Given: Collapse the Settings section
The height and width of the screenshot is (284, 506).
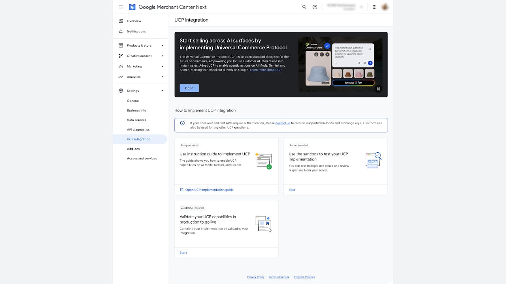Looking at the screenshot, I should [x=162, y=91].
